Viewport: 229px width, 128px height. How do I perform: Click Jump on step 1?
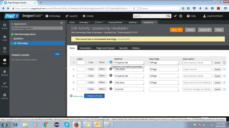[217, 63]
